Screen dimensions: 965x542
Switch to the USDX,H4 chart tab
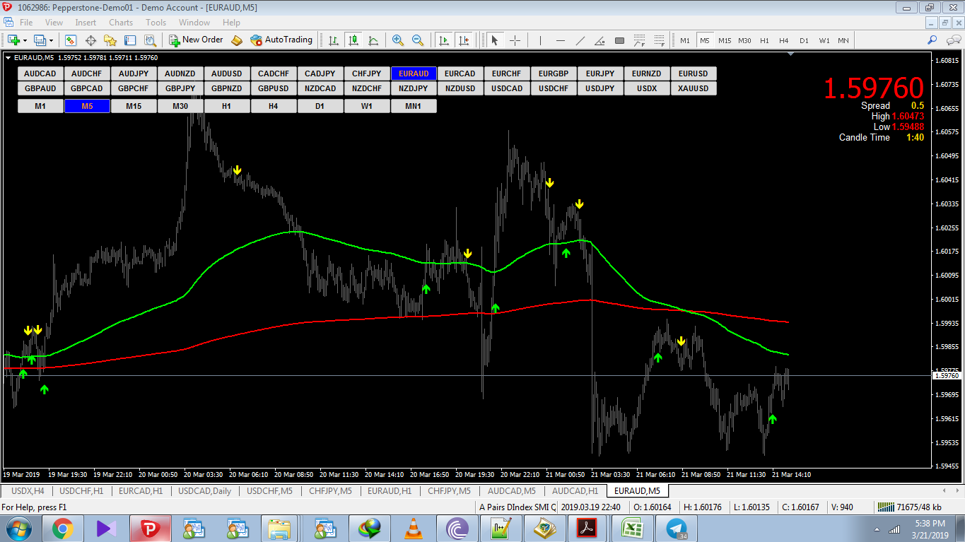pos(28,490)
